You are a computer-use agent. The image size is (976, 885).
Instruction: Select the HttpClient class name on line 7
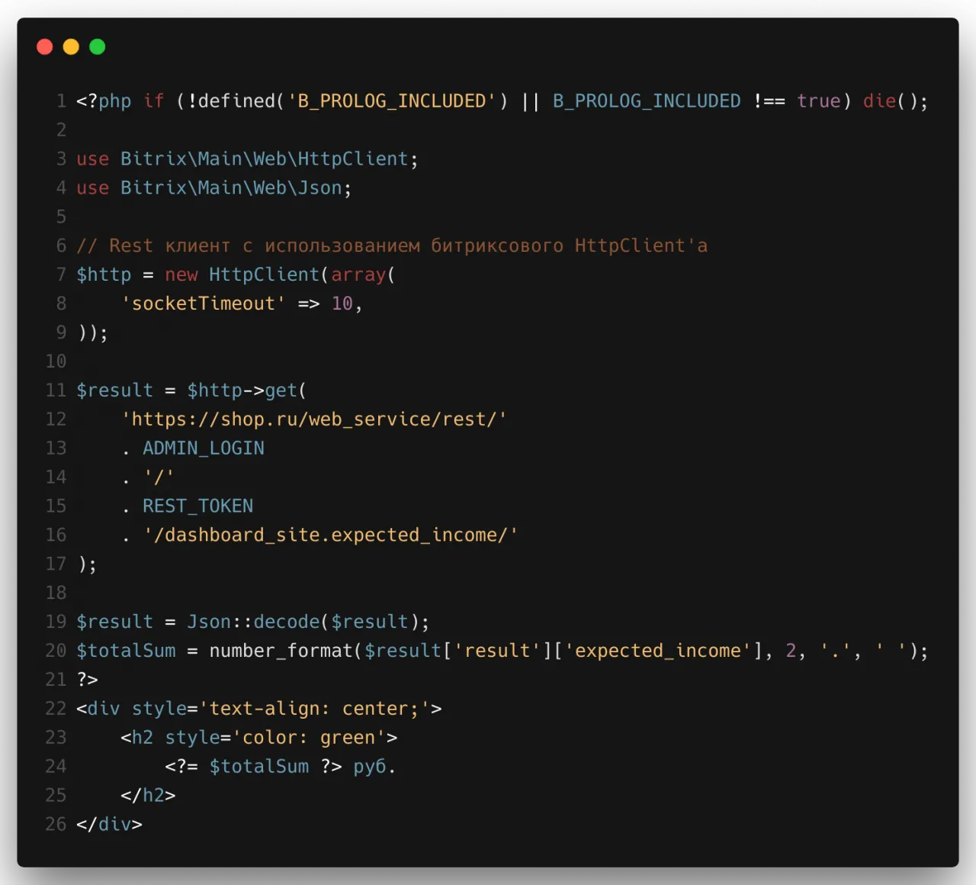point(263,274)
